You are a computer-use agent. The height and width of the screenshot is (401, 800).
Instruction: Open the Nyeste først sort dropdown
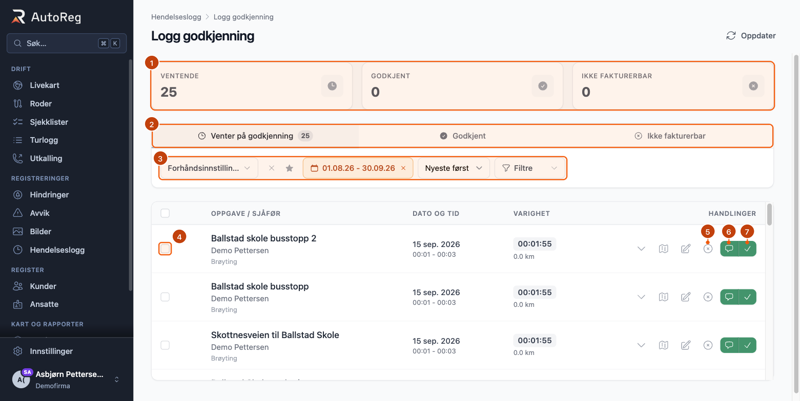point(454,168)
